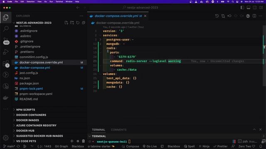Open Extensions view in activity bar

6,64
